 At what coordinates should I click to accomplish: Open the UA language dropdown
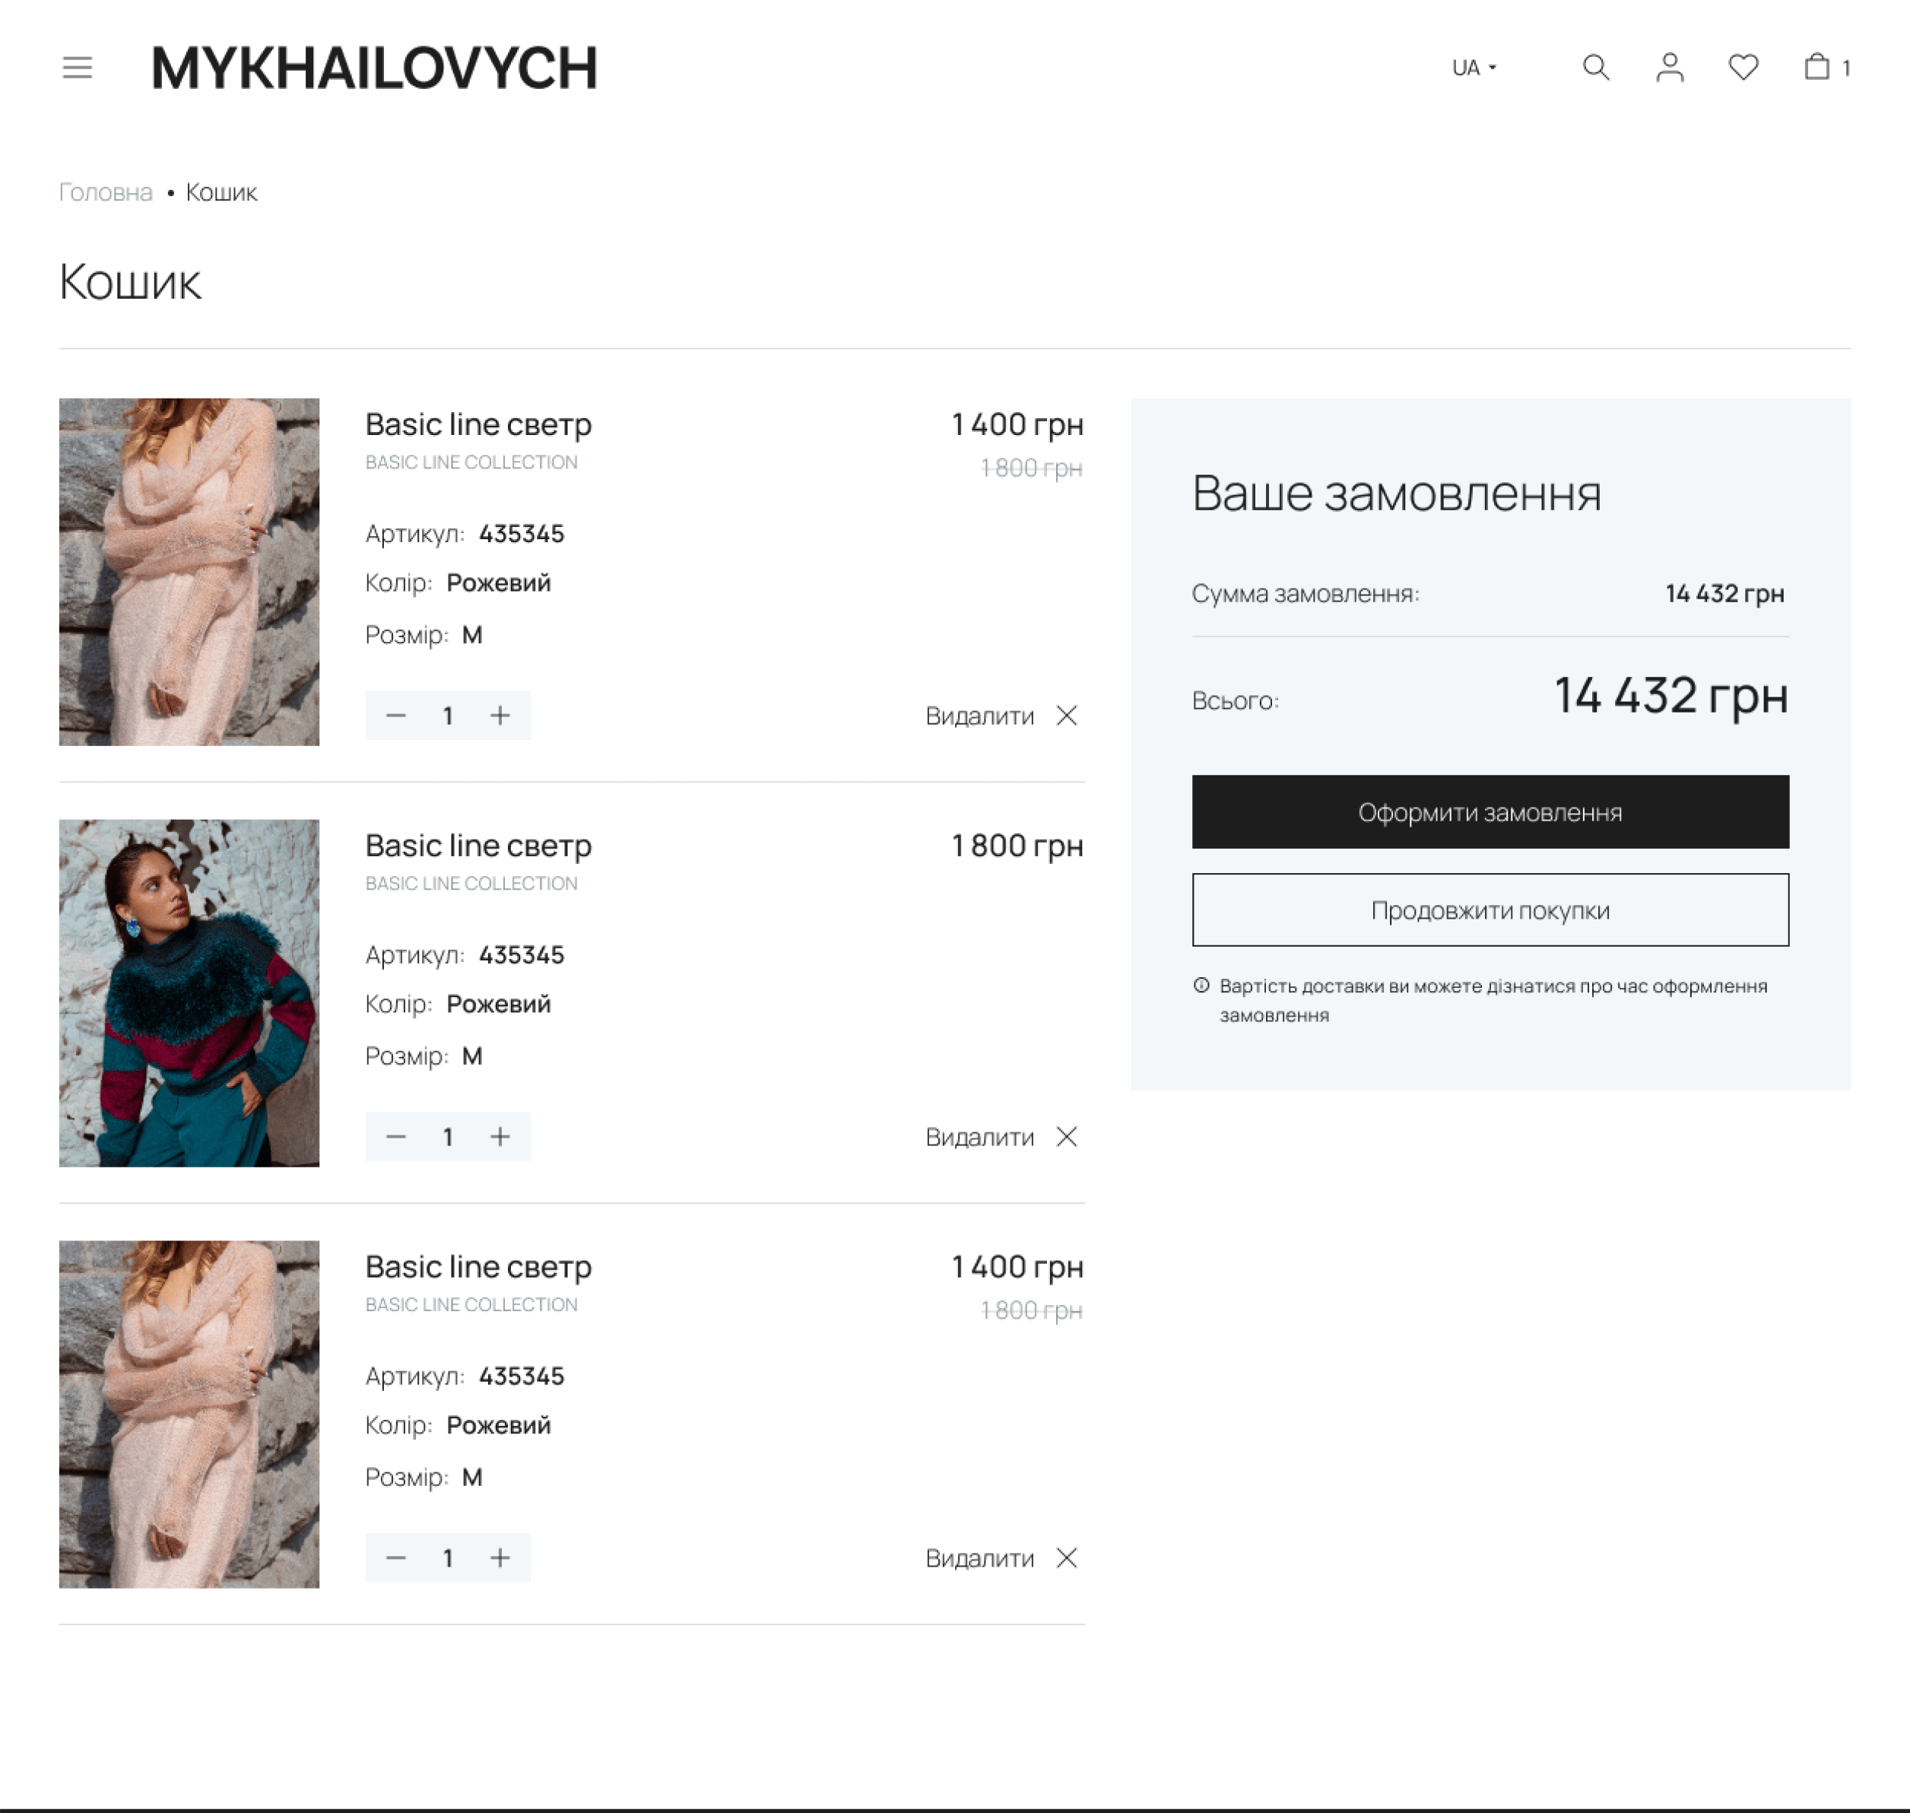click(x=1474, y=68)
